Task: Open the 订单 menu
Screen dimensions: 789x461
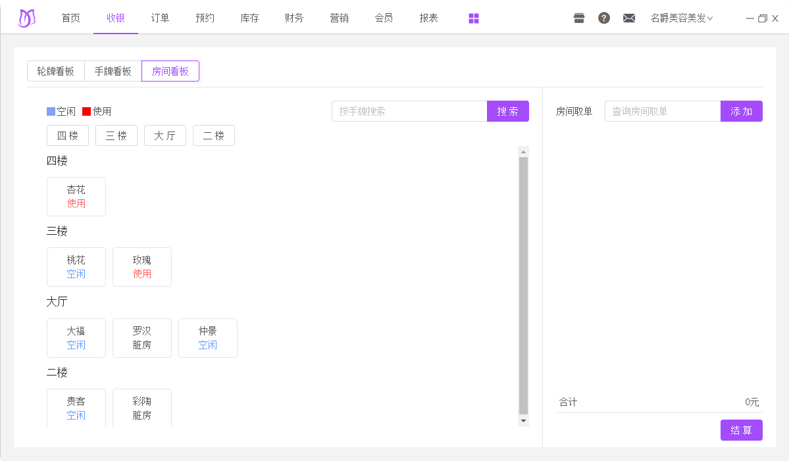Action: (160, 18)
